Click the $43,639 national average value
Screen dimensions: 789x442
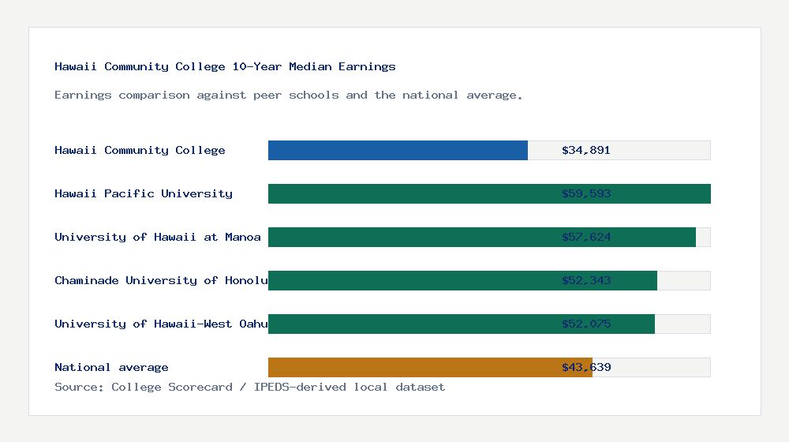click(x=586, y=367)
